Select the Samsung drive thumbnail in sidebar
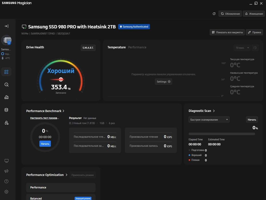The image size is (266, 200). coord(7,40)
